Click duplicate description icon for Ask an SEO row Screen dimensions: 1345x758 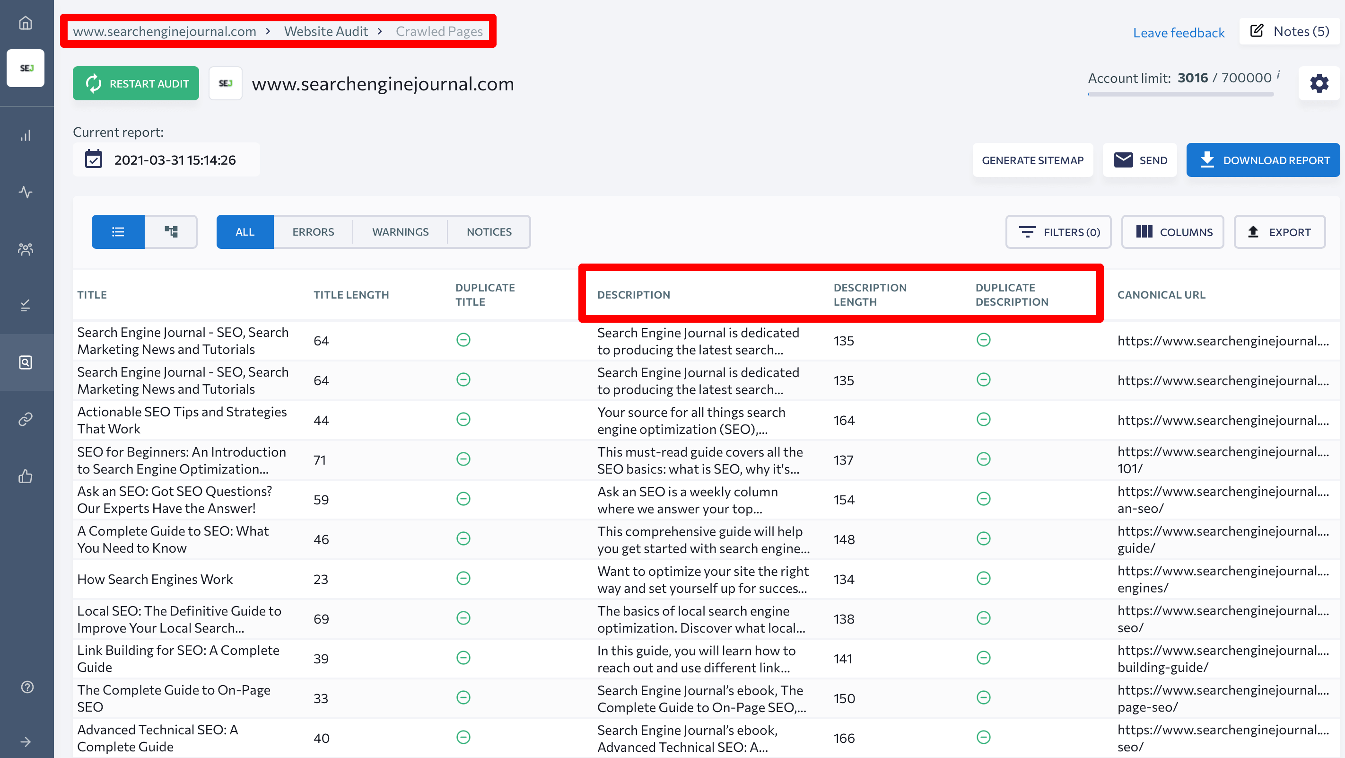coord(983,499)
